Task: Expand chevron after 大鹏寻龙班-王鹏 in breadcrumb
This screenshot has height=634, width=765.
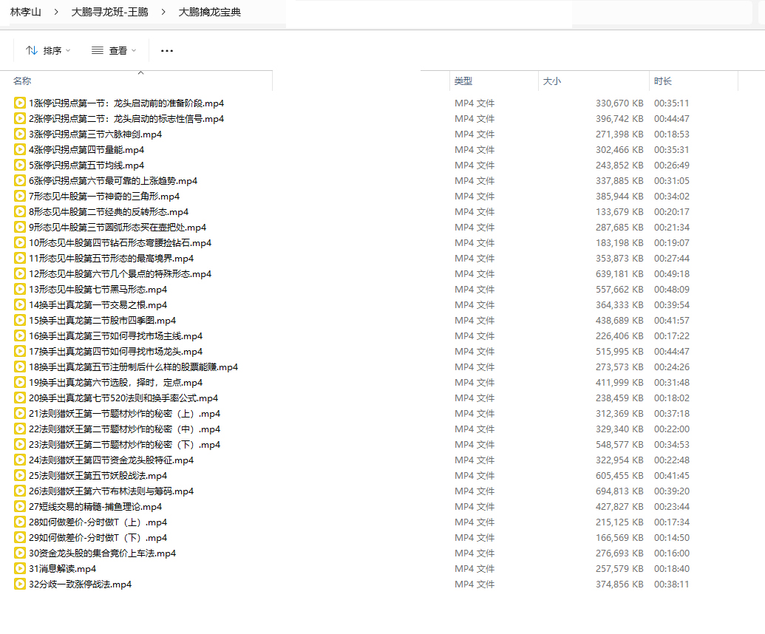Action: 163,12
